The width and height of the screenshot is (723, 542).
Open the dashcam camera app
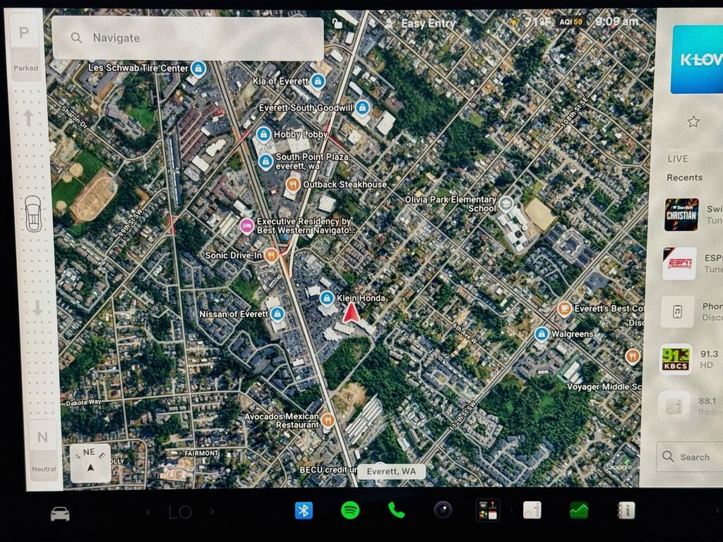click(x=443, y=510)
